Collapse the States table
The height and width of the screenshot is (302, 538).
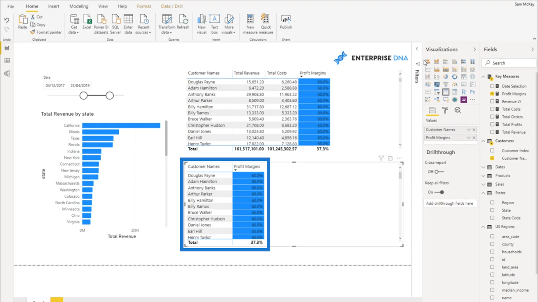(x=483, y=193)
